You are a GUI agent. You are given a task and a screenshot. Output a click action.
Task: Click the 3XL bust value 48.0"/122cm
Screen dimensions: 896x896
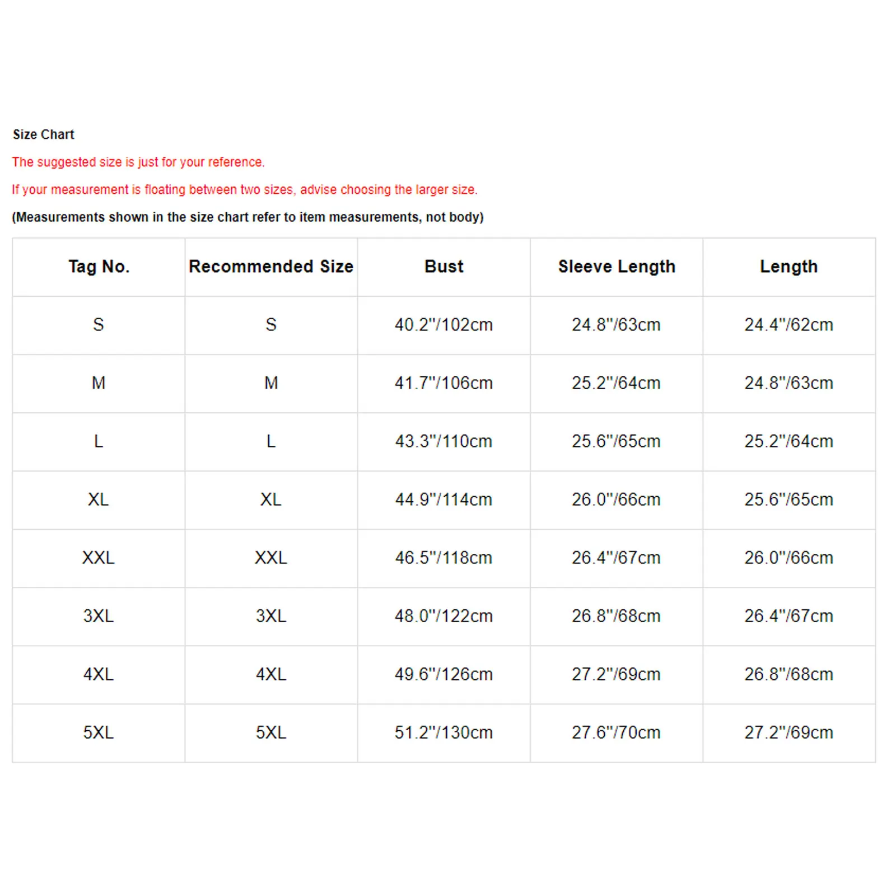(x=444, y=616)
